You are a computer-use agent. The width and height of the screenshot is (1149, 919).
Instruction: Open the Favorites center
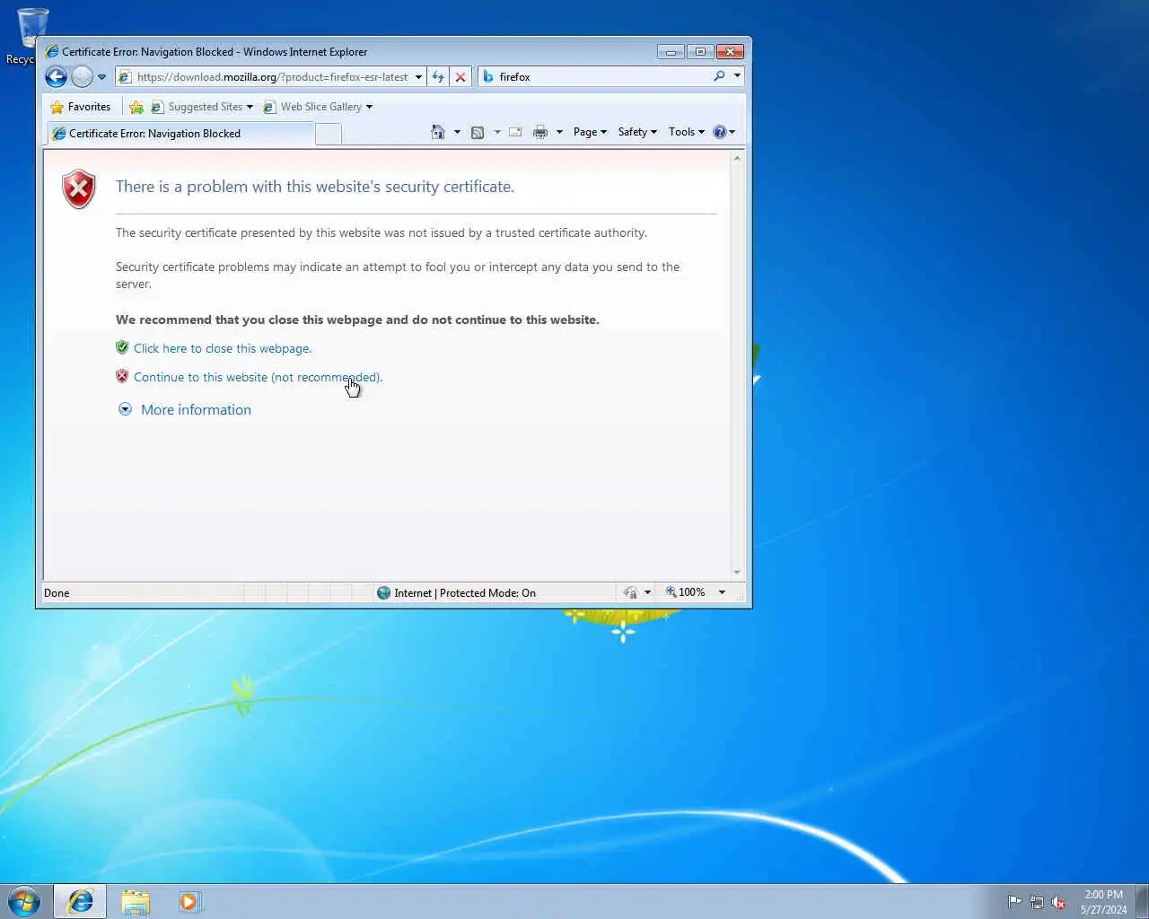[81, 107]
